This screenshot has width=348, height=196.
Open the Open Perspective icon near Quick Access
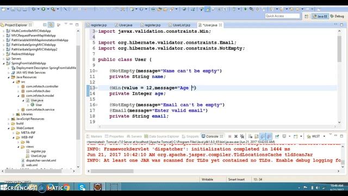click(x=307, y=16)
